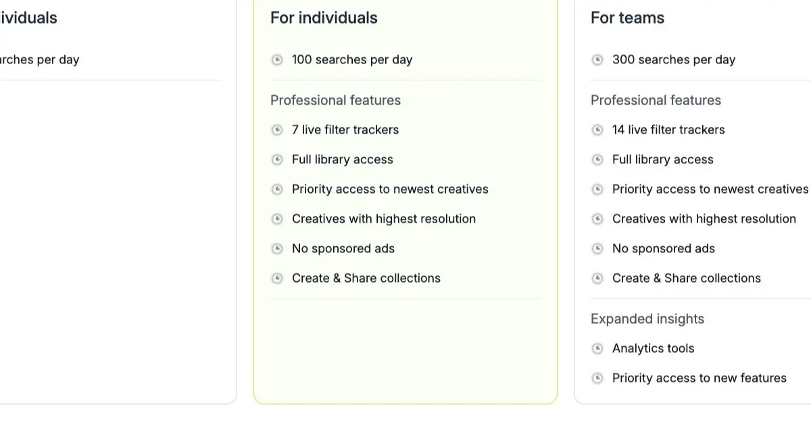Select the highlighted individuals plan card

coord(405,202)
